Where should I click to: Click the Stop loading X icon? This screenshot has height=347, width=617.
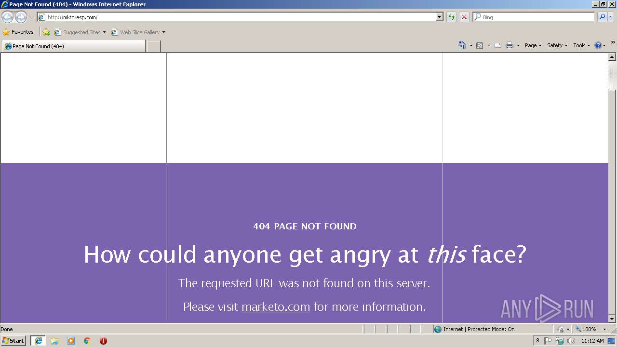point(464,17)
